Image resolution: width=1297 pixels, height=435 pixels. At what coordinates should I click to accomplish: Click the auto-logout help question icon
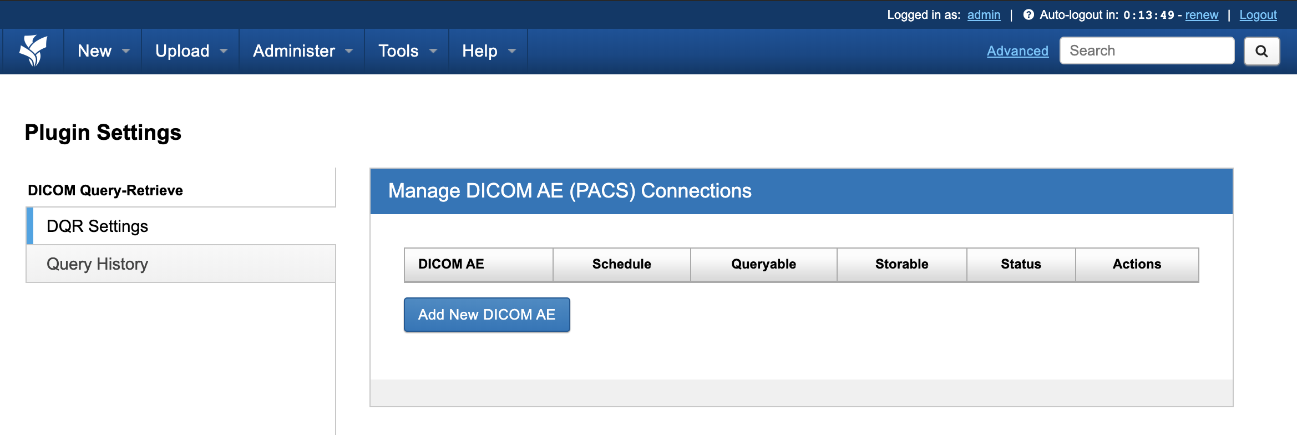pyautogui.click(x=1028, y=15)
